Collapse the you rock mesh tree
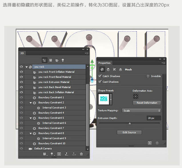Screen dimensions: 182x168 point(27,67)
